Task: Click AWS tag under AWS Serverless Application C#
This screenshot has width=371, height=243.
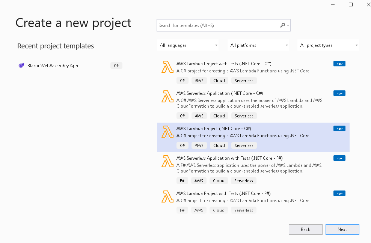Action: pyautogui.click(x=199, y=116)
